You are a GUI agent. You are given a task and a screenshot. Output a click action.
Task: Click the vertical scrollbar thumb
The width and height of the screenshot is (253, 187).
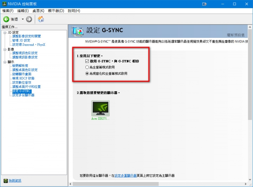[250, 75]
